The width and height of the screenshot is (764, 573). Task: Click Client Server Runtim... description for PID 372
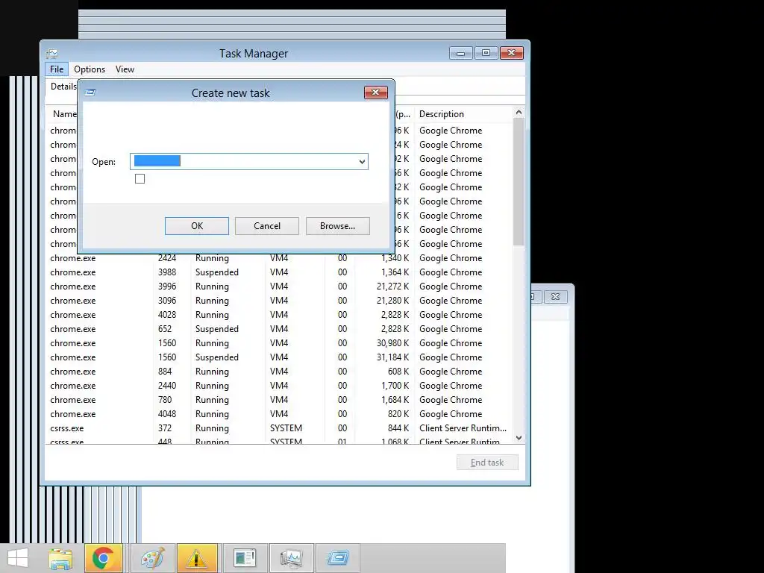pos(463,428)
